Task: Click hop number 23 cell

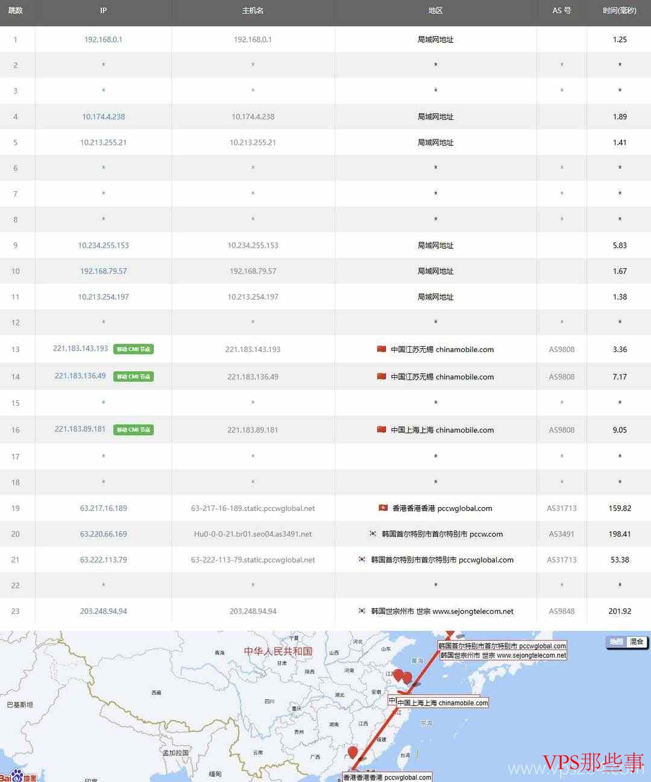Action: pos(16,611)
